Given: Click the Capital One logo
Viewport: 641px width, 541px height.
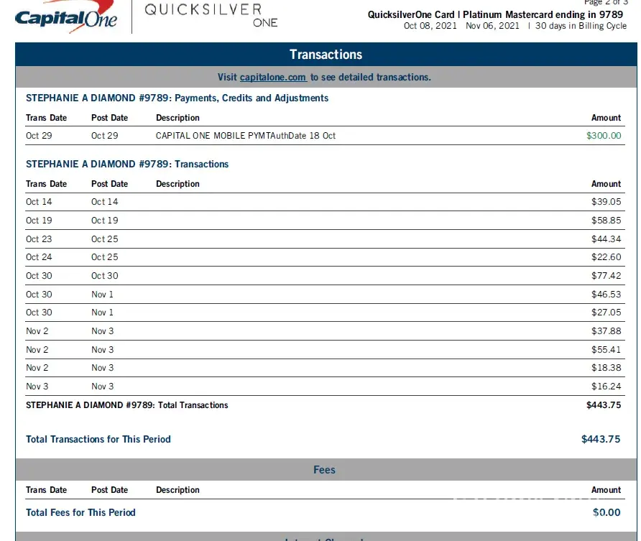Looking at the screenshot, I should 66,19.
